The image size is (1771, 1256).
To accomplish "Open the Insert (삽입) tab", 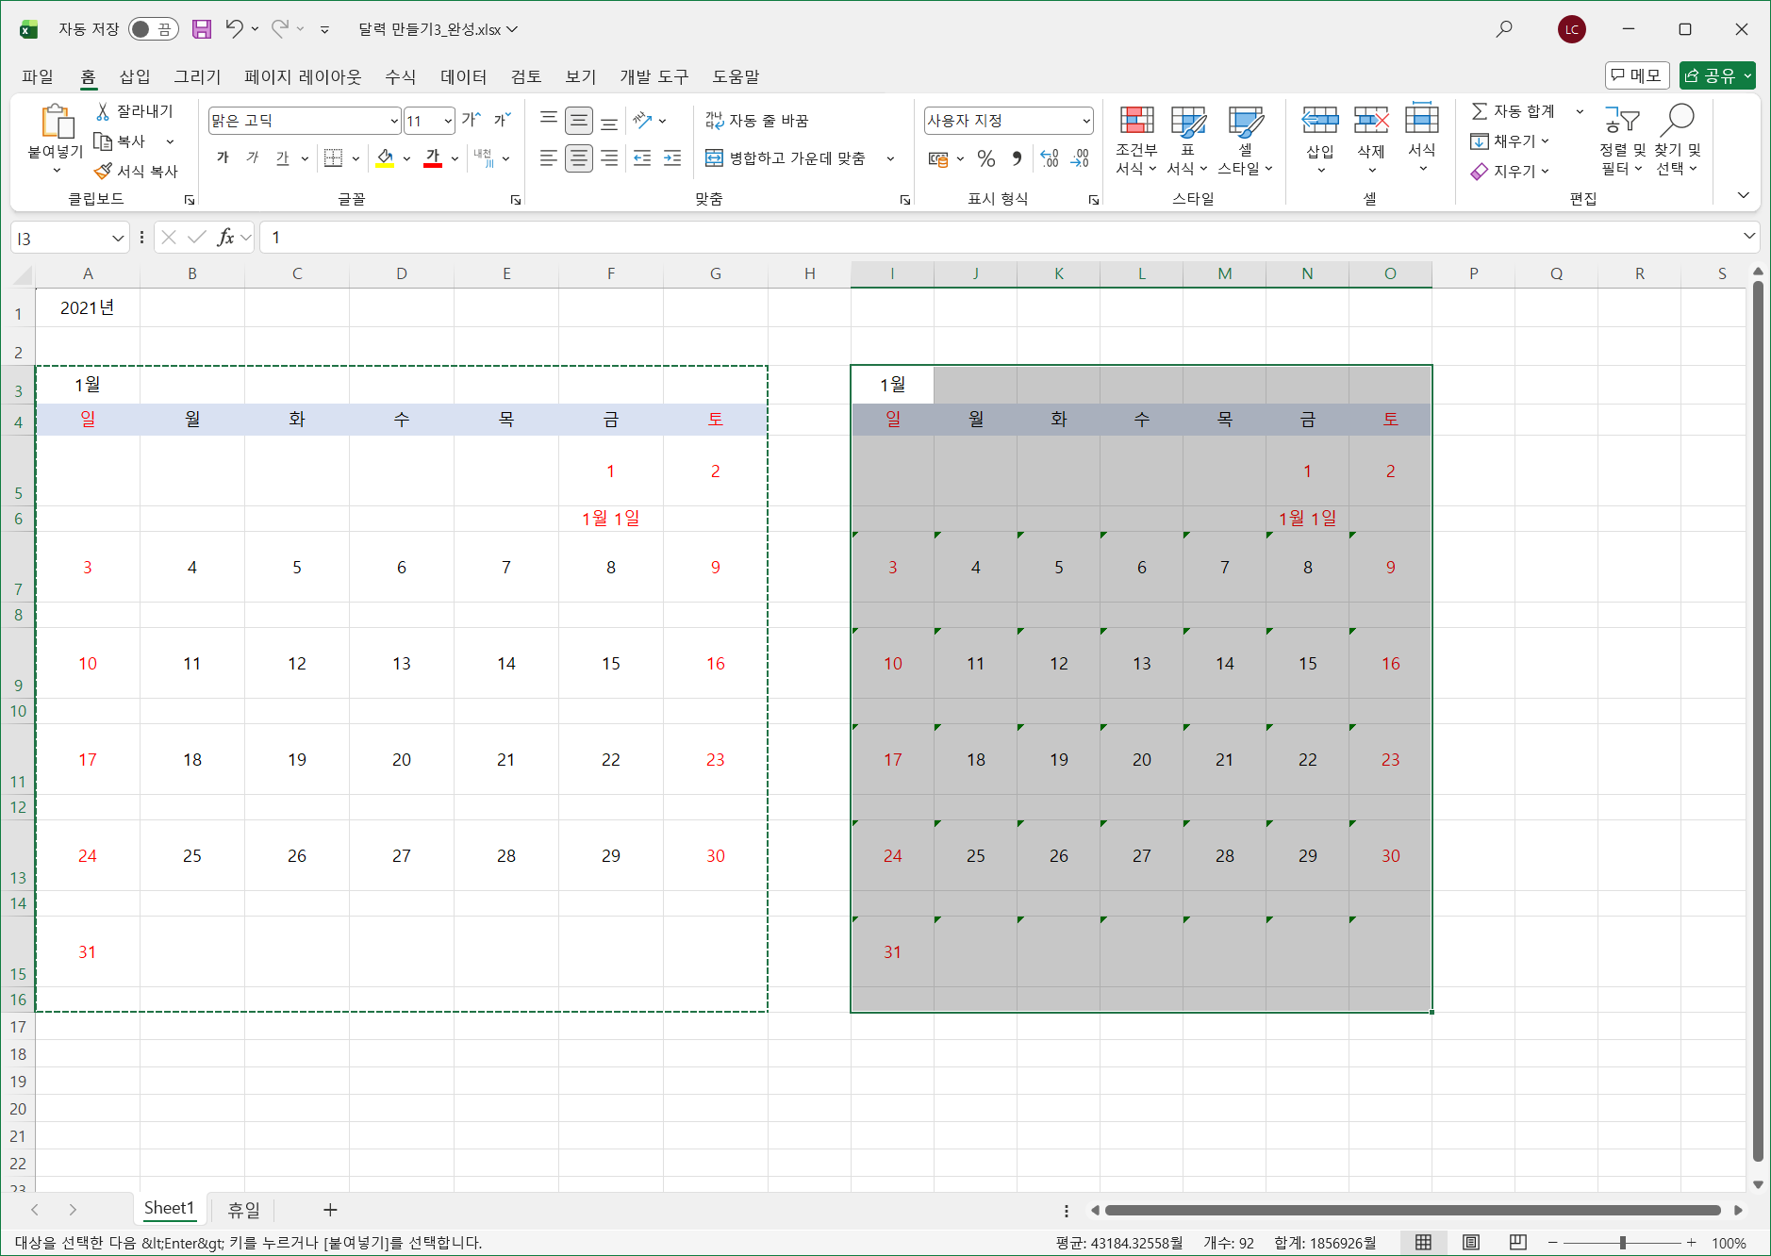I will pyautogui.click(x=135, y=76).
